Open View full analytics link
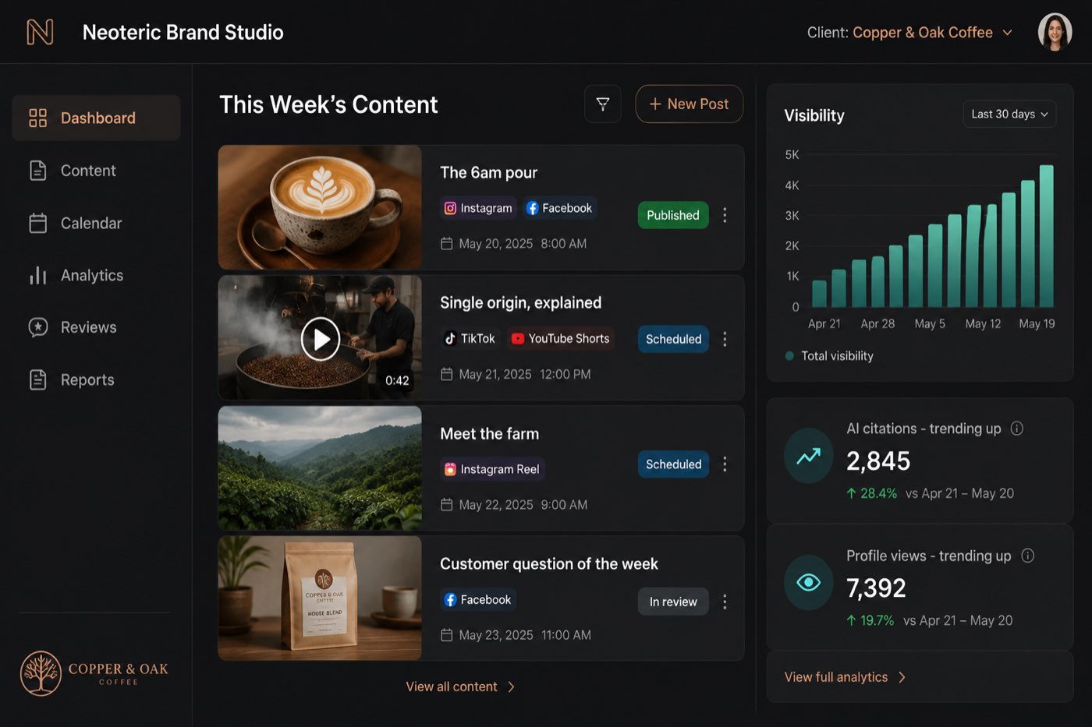The image size is (1092, 727). 835,677
